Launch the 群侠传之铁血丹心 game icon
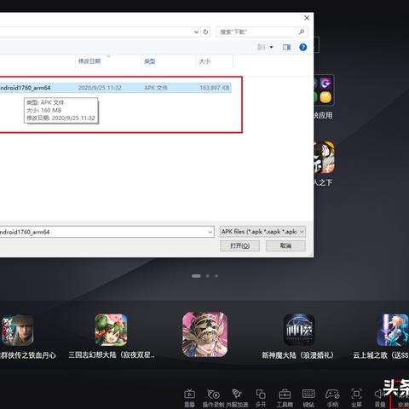The width and height of the screenshot is (409, 409). [17, 330]
